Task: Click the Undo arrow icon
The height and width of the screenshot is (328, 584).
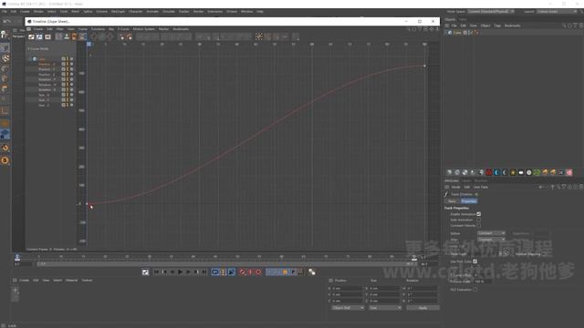Action: 6,22
